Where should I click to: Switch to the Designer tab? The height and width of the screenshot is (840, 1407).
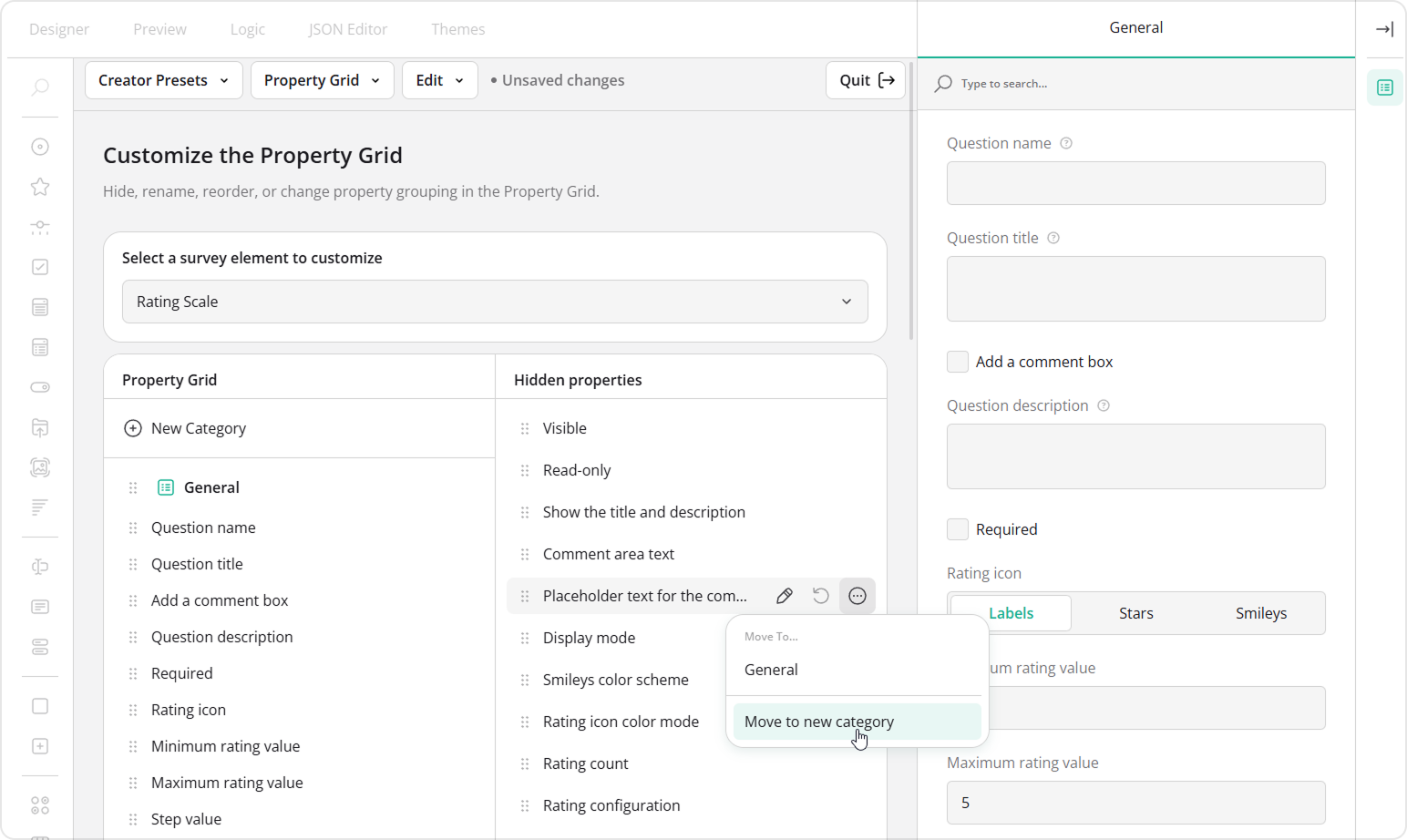click(x=59, y=29)
